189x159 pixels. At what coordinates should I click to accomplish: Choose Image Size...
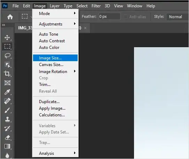pyautogui.click(x=55, y=58)
